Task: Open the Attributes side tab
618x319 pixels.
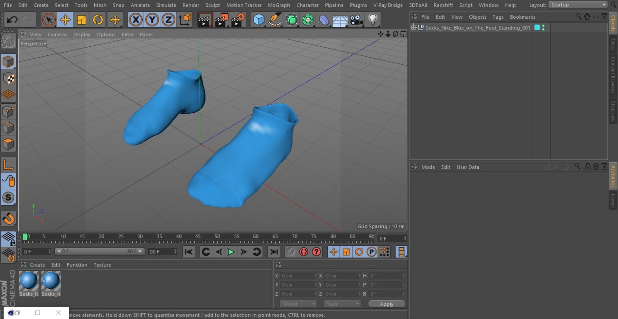Action: (x=613, y=176)
